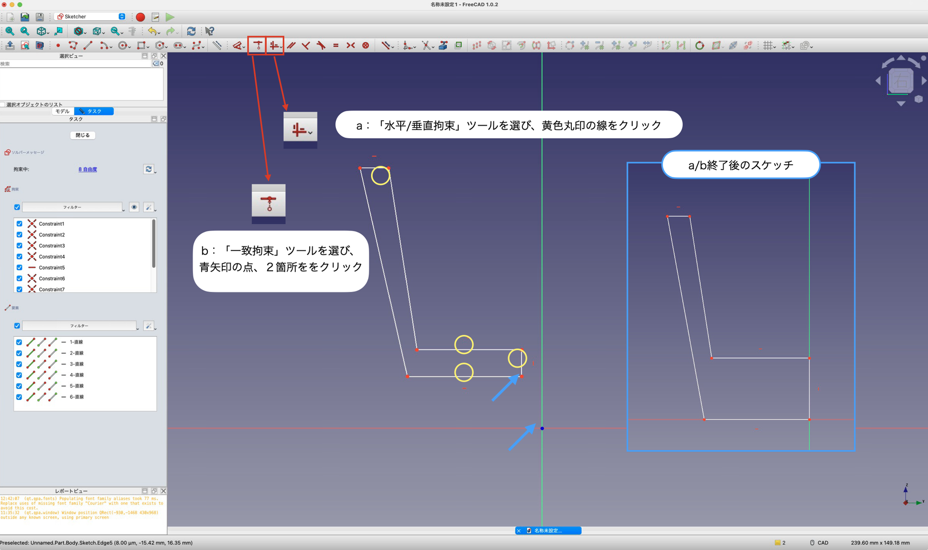This screenshot has width=928, height=550.
Task: Click the red macro record button
Action: point(140,17)
